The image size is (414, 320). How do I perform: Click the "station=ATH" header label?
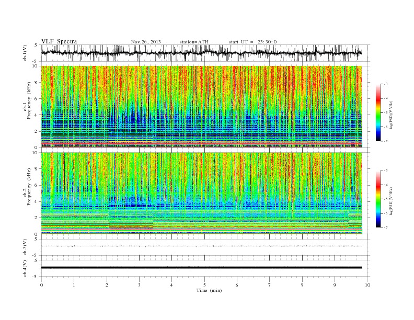(194, 42)
